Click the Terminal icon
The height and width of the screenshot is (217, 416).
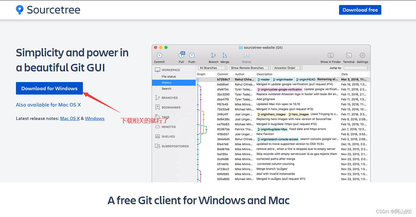pos(348,56)
